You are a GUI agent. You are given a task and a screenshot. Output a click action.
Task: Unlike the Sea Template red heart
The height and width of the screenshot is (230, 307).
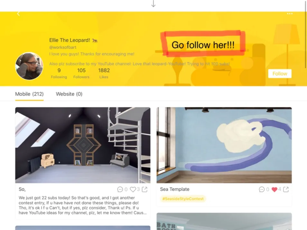click(x=274, y=189)
